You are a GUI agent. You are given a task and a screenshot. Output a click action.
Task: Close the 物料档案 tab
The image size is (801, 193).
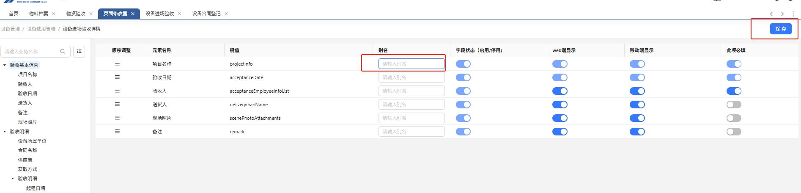pyautogui.click(x=54, y=14)
